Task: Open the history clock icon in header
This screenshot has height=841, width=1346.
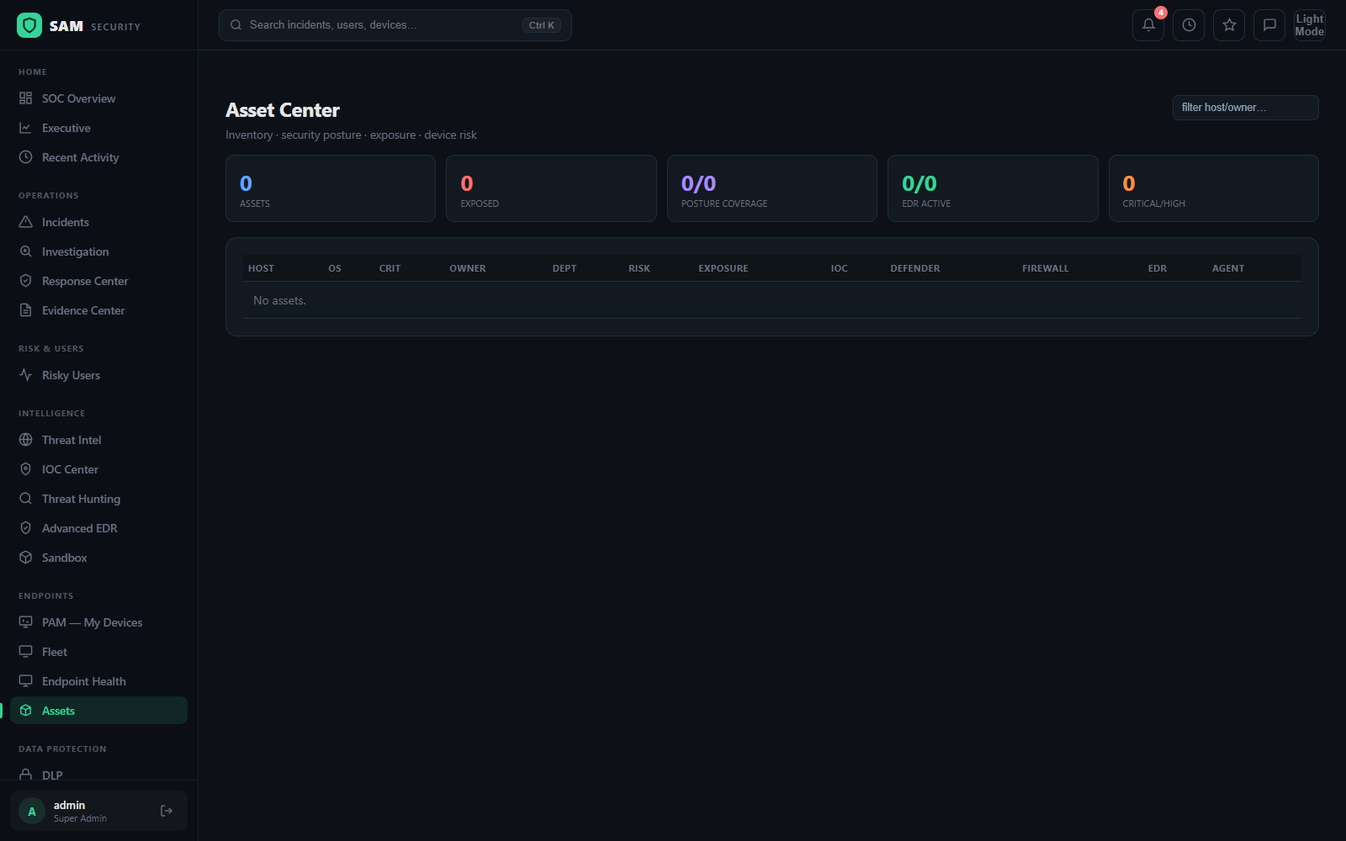Action: (x=1189, y=25)
